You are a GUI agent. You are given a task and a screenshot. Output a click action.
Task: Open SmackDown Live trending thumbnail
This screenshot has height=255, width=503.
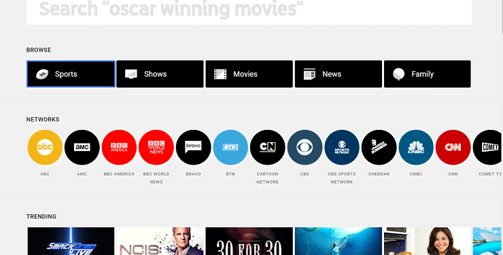71,241
